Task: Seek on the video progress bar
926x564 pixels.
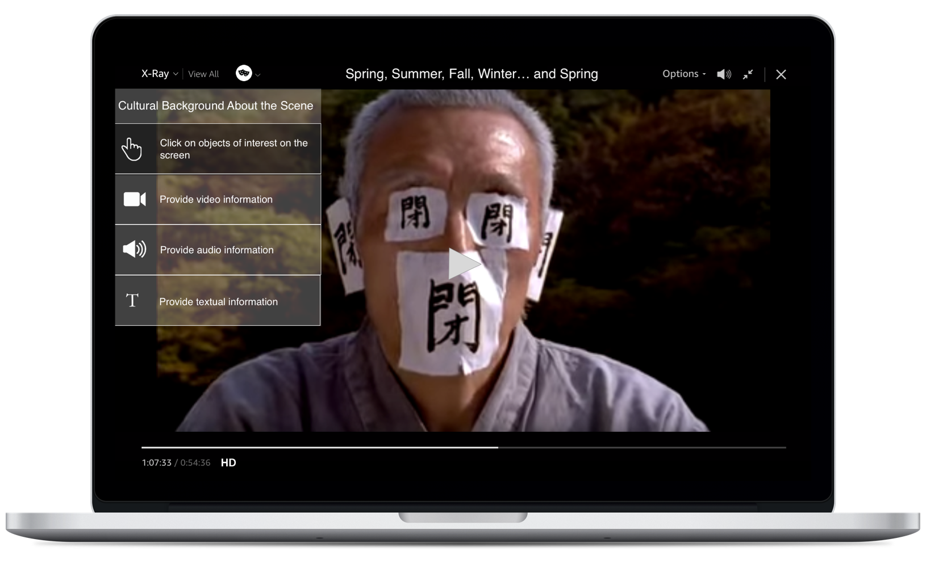Action: click(x=464, y=448)
